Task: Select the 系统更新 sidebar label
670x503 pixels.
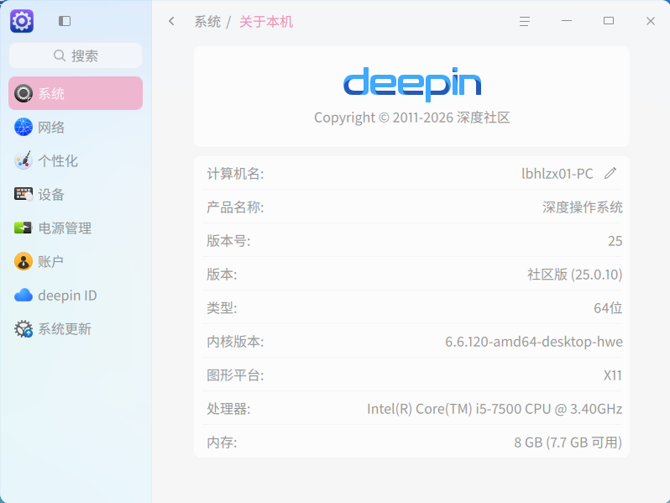Action: click(x=65, y=329)
